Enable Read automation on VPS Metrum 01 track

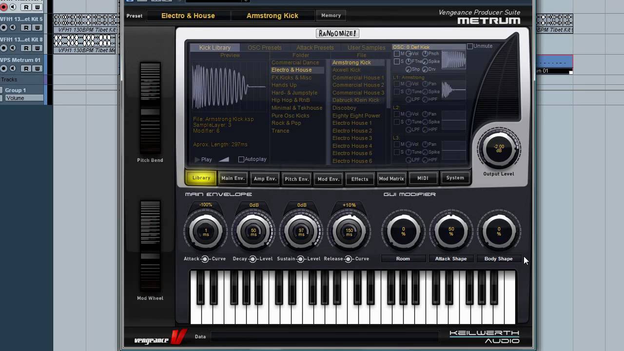[x=26, y=69]
